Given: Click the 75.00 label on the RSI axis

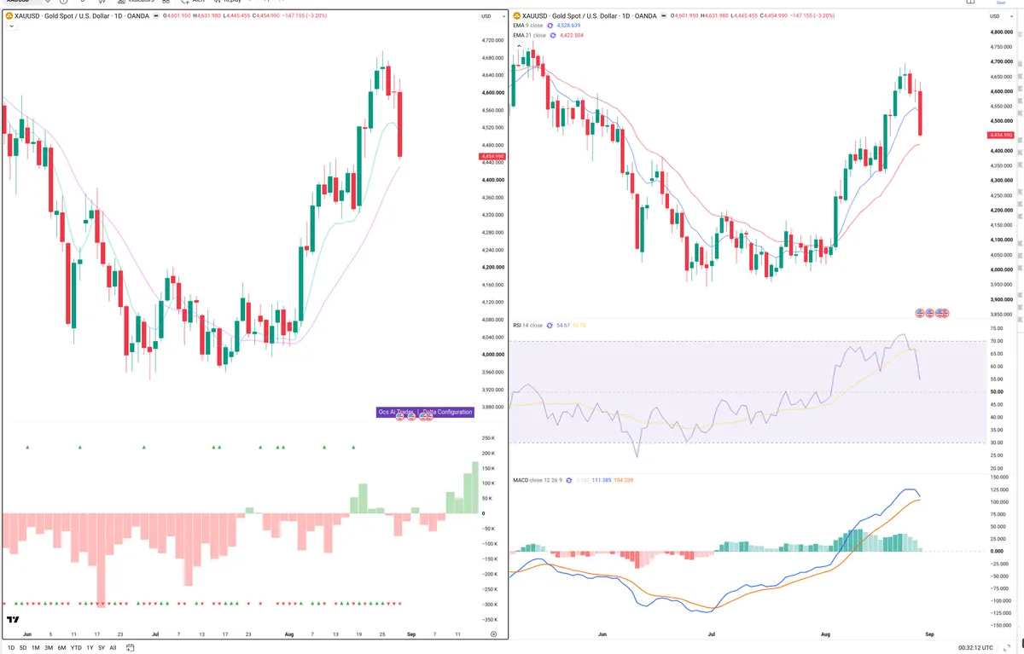Looking at the screenshot, I should tap(998, 328).
